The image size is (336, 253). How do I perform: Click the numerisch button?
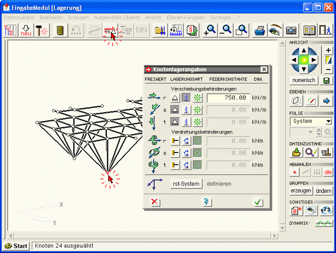click(304, 81)
